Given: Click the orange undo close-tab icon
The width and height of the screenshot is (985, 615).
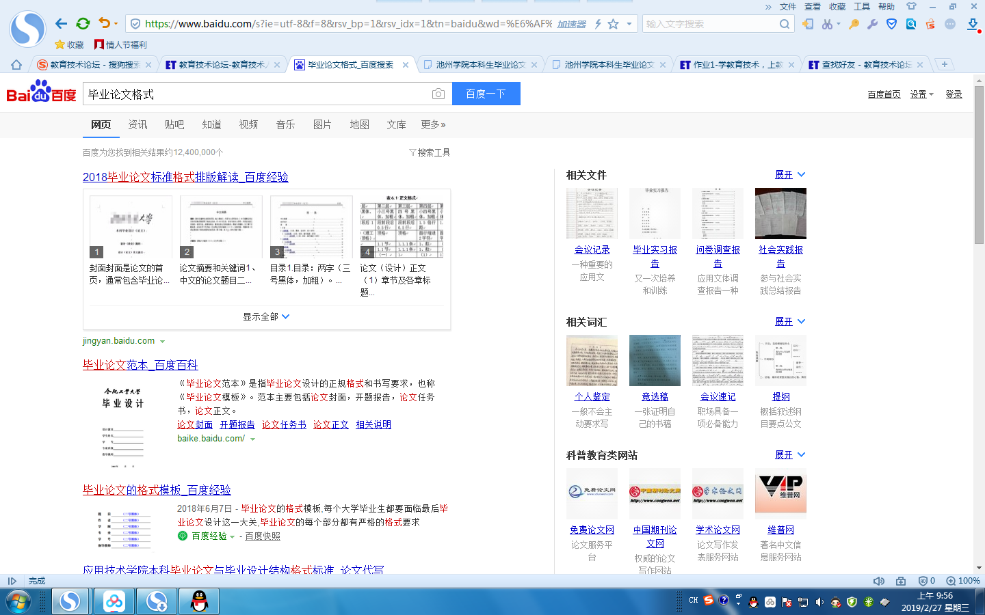Looking at the screenshot, I should pos(104,23).
